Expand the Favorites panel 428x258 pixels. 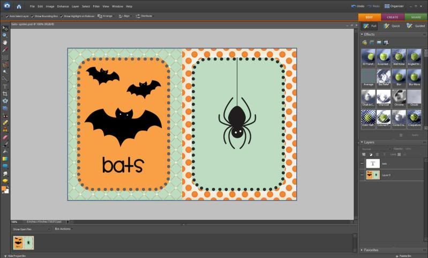362,249
